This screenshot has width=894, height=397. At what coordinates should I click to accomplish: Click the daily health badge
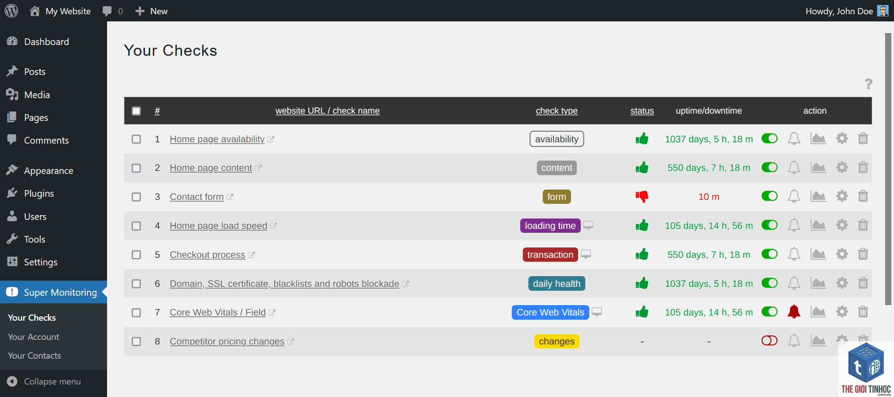(x=557, y=284)
